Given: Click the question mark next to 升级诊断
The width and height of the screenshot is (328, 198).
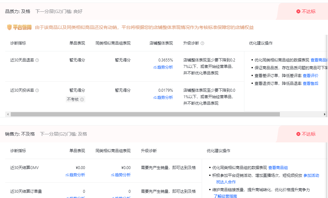Looking at the screenshot, I should (203, 43).
